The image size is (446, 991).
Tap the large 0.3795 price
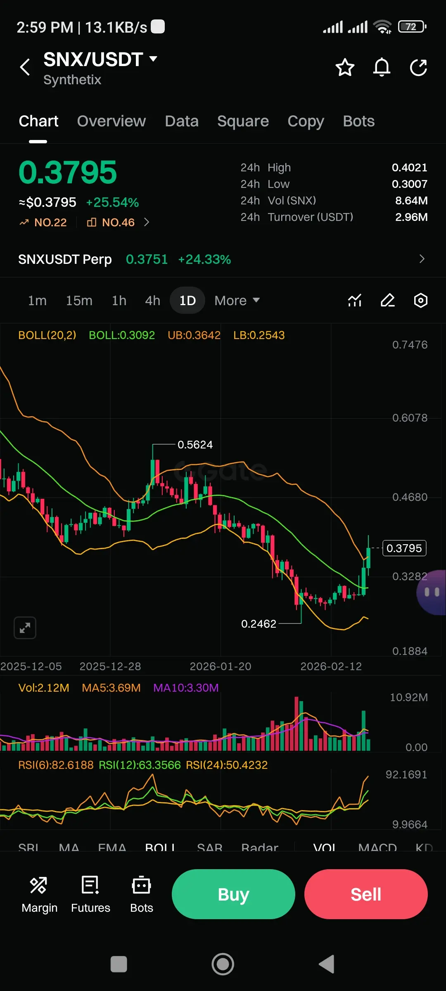pyautogui.click(x=68, y=172)
